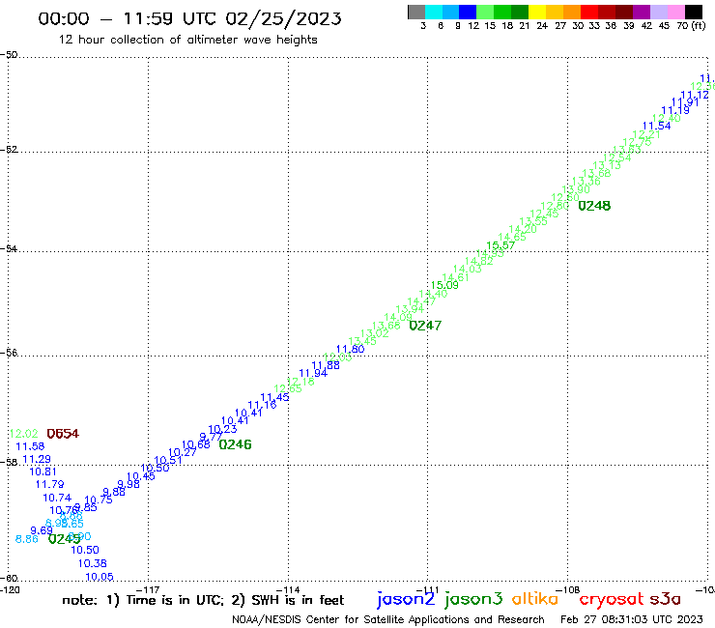This screenshot has height=628, width=715.
Task: Click the 'jason2' satellite legend label
Action: click(406, 599)
